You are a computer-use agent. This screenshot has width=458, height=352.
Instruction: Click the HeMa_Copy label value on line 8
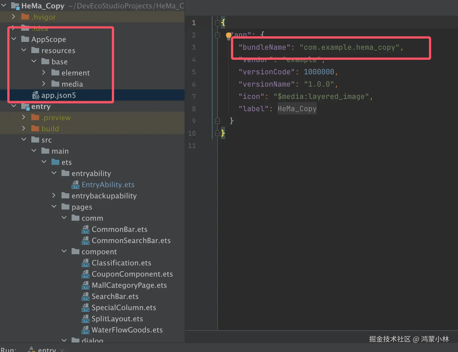coord(297,109)
